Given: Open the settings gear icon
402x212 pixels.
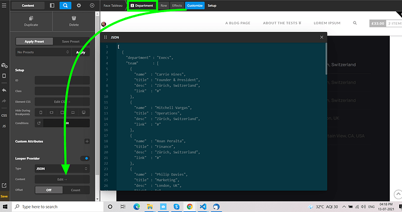Looking at the screenshot, I should [x=79, y=5].
